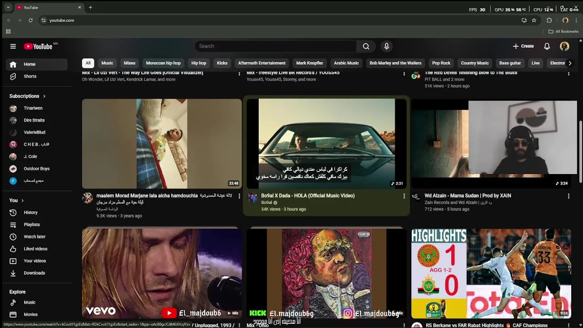Click the browser address bar
Viewport: 583px width, 328px height.
[x=282, y=20]
